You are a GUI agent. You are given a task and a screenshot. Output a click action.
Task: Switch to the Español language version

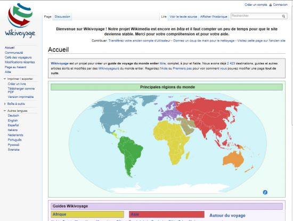(x=13, y=125)
